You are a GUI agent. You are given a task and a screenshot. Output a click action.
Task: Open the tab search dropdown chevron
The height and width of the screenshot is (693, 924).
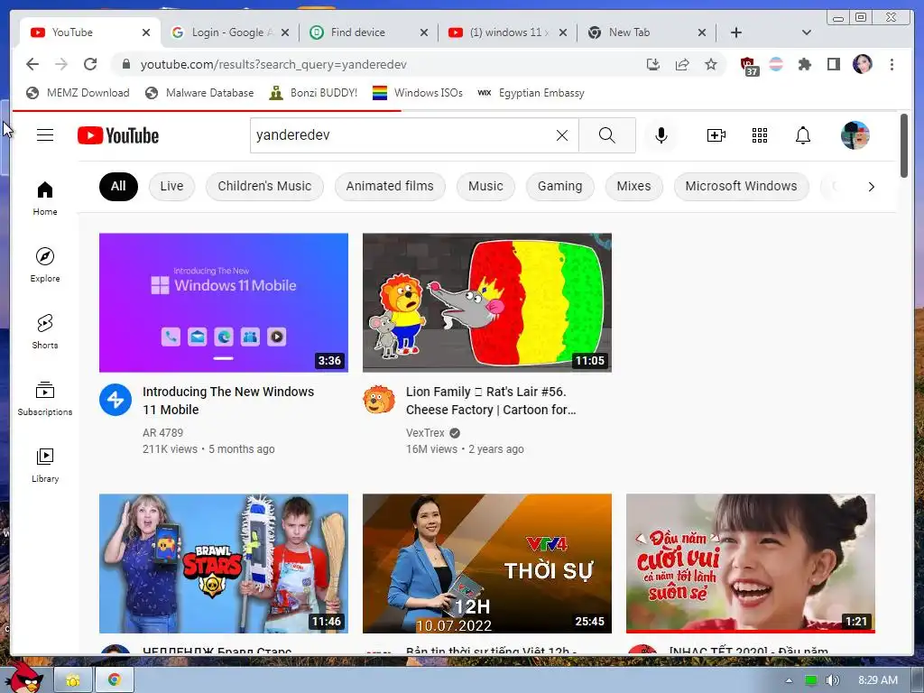(806, 32)
